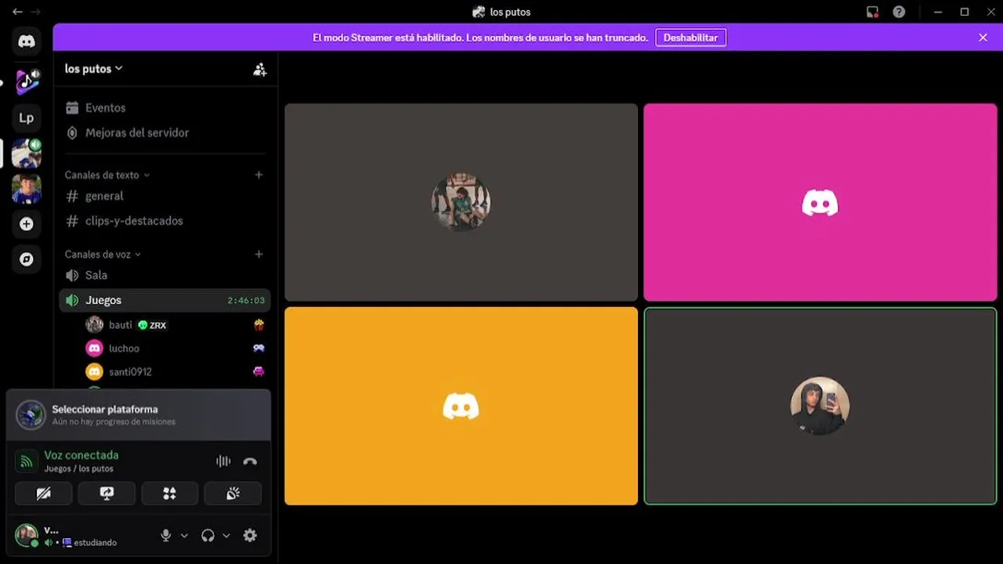Open Discord direct messages home icon
Image resolution: width=1003 pixels, height=564 pixels.
[x=27, y=42]
